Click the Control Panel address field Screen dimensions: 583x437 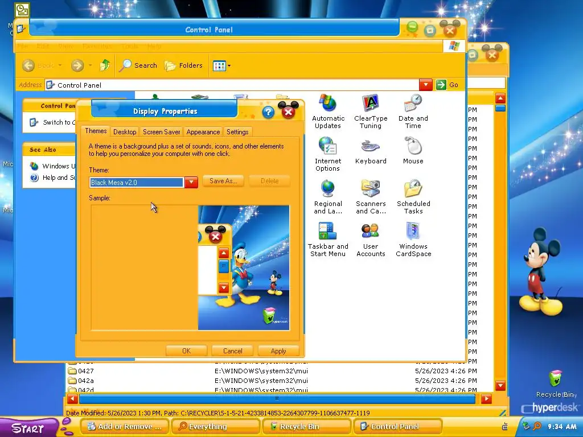click(232, 85)
